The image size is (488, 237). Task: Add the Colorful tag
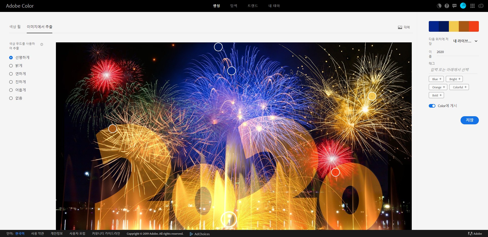click(459, 87)
